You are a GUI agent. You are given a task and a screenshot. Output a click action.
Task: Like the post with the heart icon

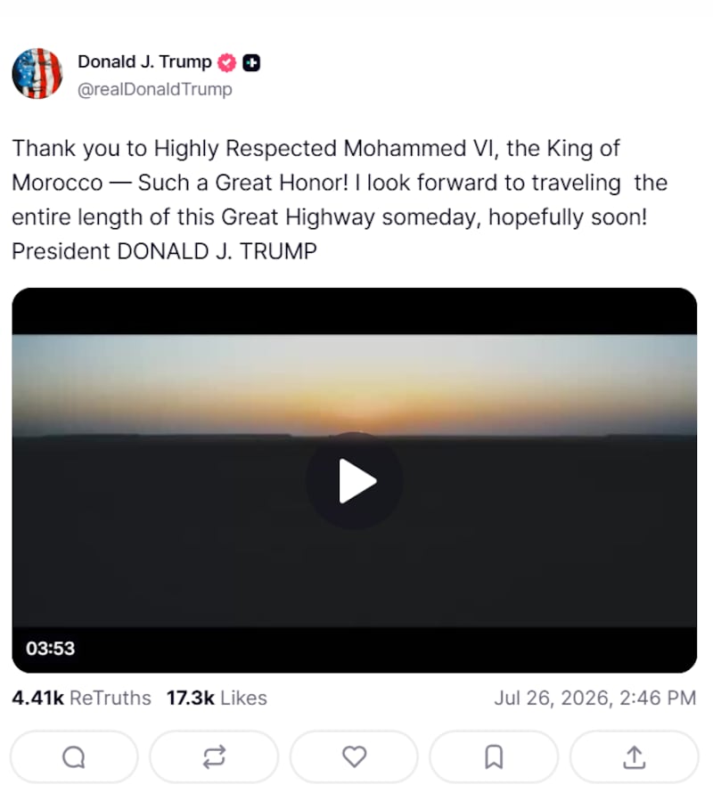[x=354, y=756]
